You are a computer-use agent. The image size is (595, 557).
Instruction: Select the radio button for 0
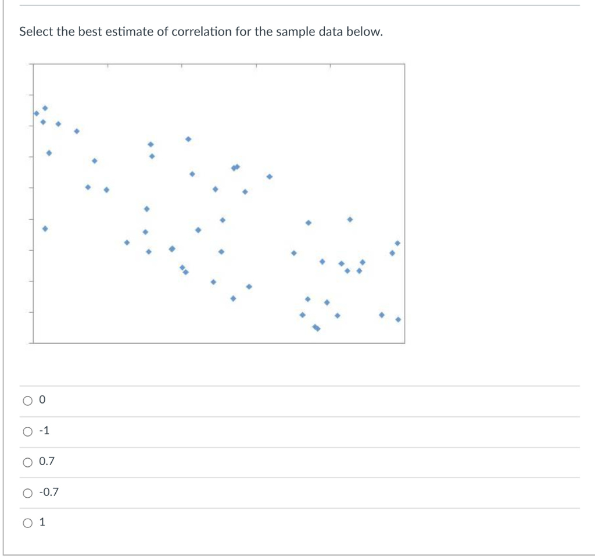coord(27,399)
